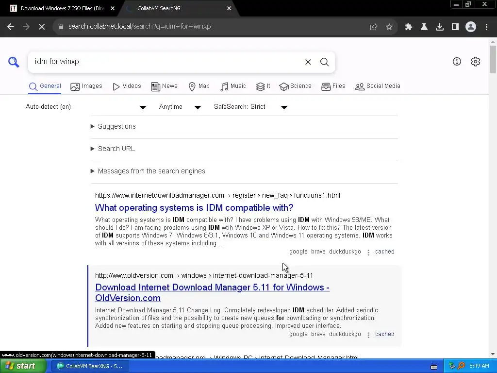Open cached version of internetdownloadmanager result
Image resolution: width=497 pixels, height=373 pixels.
(x=385, y=252)
